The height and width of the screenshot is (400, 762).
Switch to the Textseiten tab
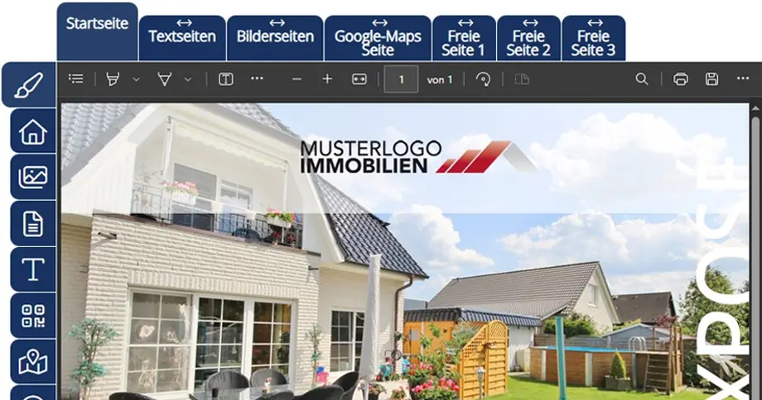(x=182, y=37)
